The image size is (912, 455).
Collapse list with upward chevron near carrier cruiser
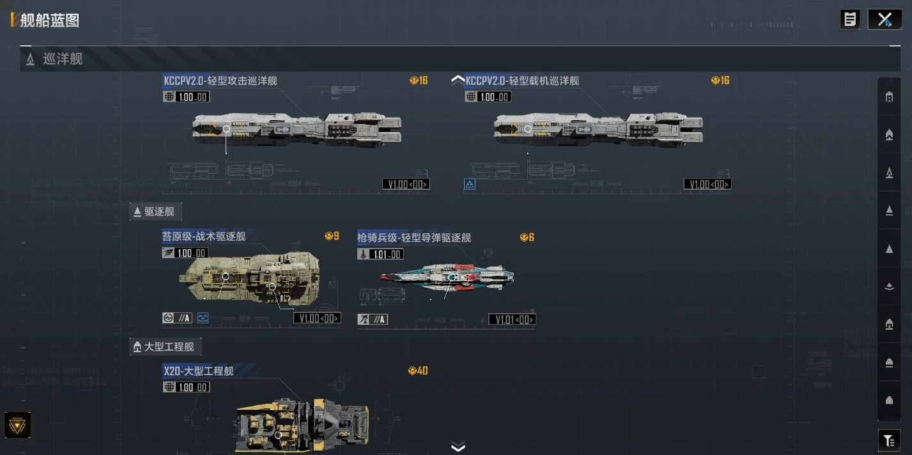click(x=458, y=80)
